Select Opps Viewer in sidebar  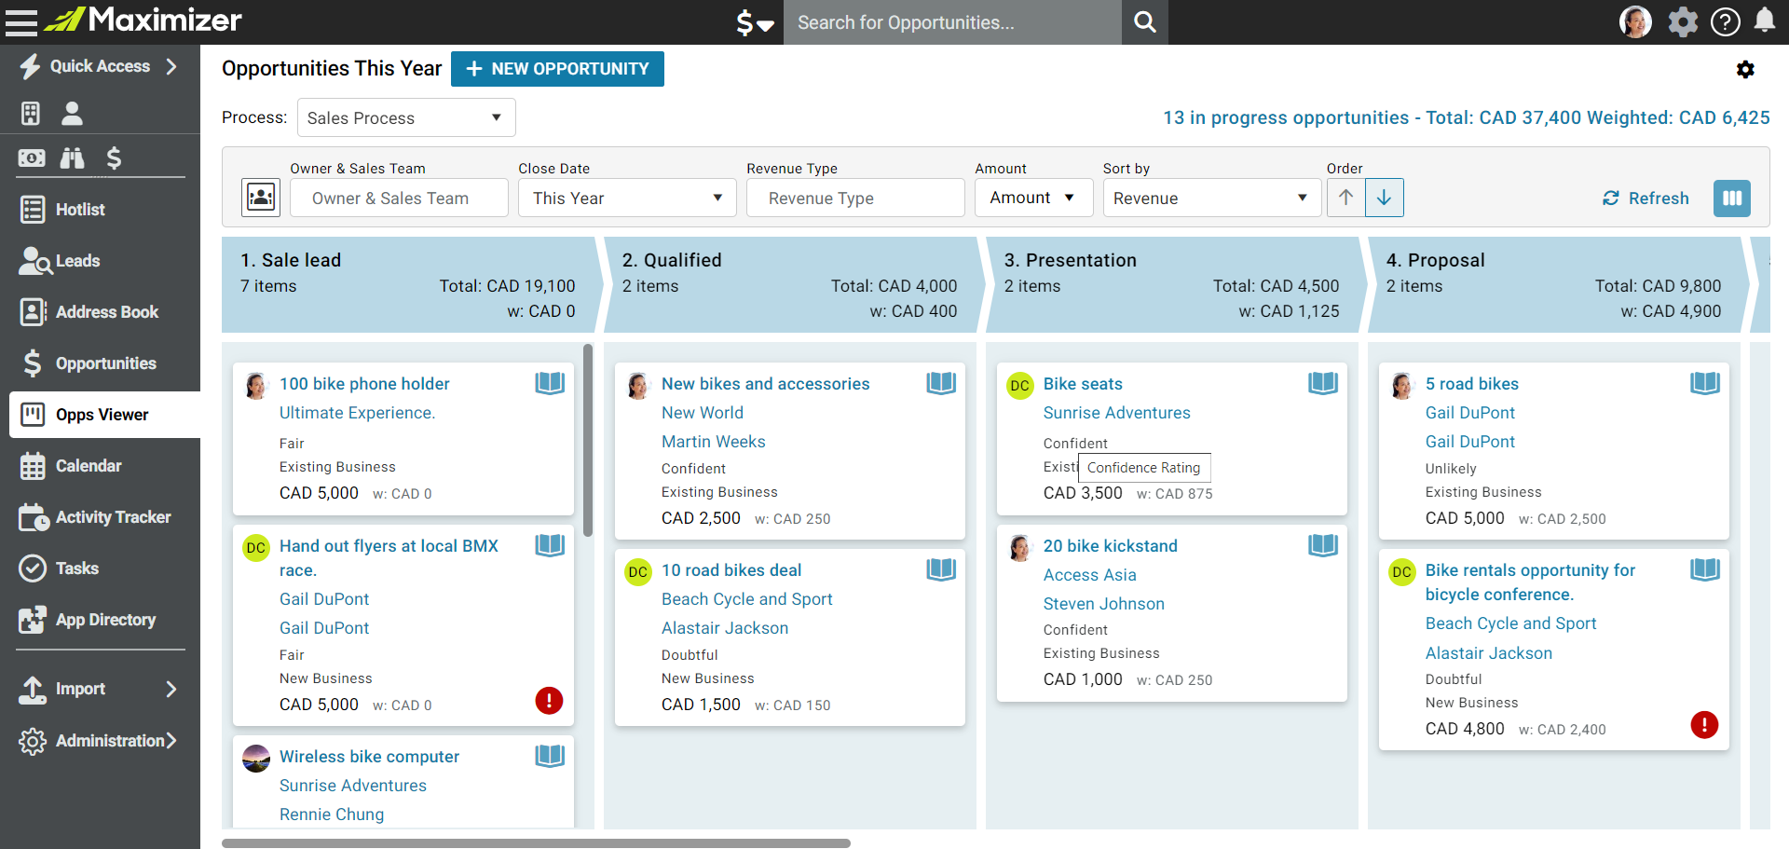(x=104, y=415)
